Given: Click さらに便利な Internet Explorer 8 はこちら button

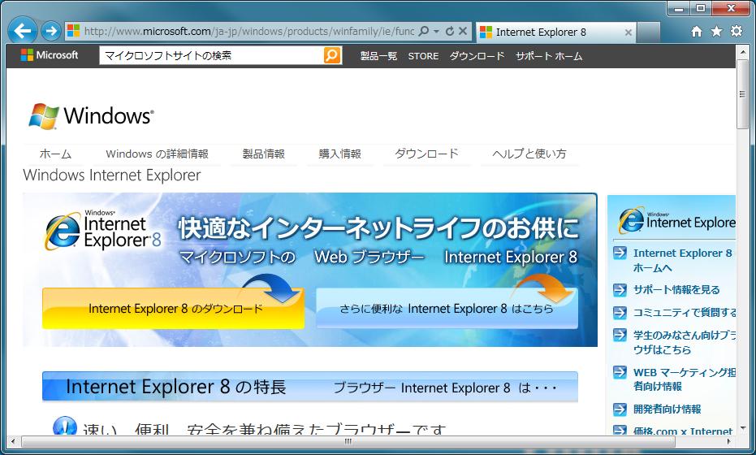Looking at the screenshot, I should pos(447,309).
